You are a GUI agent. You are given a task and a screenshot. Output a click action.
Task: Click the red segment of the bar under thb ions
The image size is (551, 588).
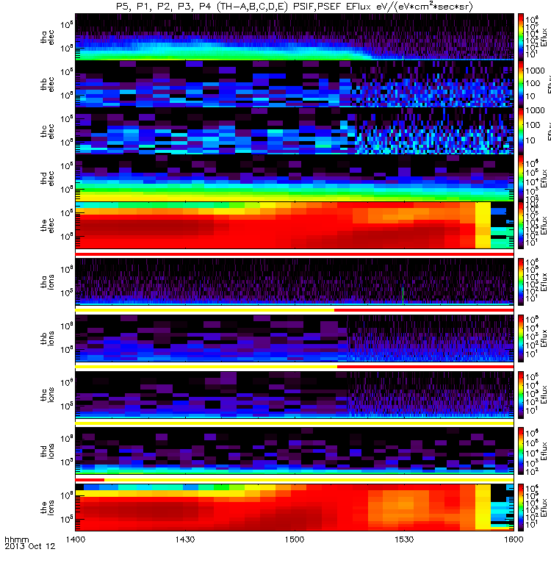point(425,367)
